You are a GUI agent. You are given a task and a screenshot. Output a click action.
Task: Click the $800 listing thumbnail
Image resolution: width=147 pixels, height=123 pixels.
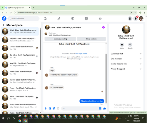click(46, 34)
